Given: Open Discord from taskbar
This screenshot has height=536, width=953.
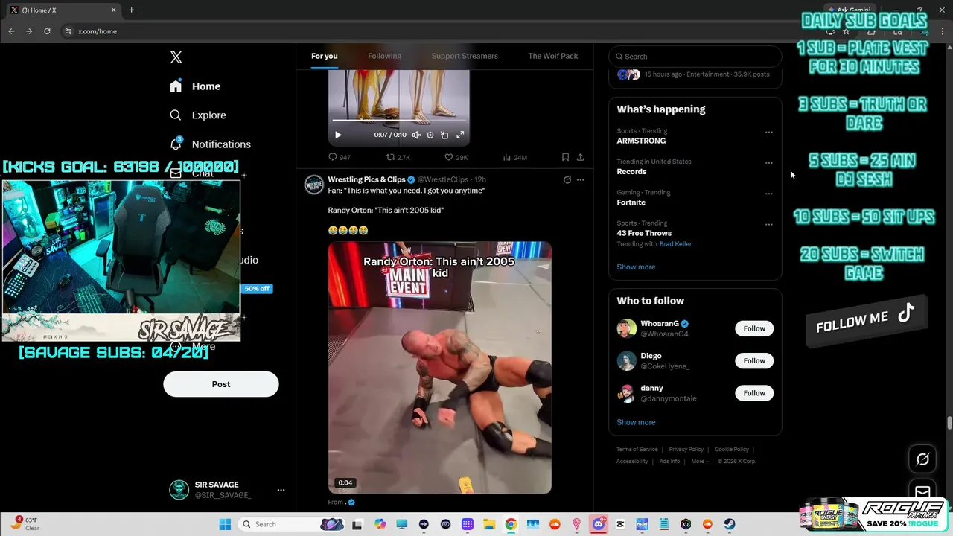Looking at the screenshot, I should tap(598, 524).
